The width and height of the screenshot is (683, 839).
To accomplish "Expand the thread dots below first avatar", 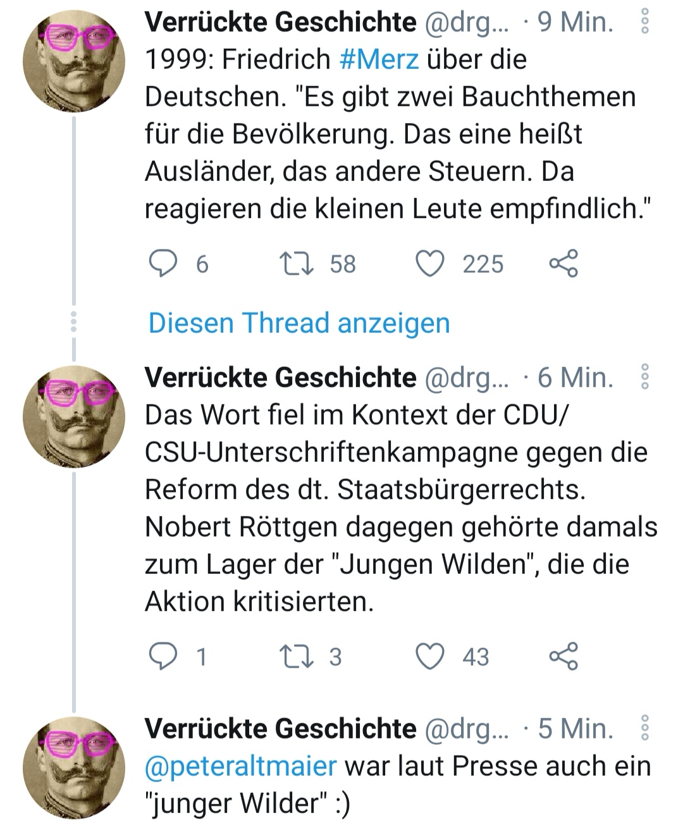I will (x=73, y=322).
